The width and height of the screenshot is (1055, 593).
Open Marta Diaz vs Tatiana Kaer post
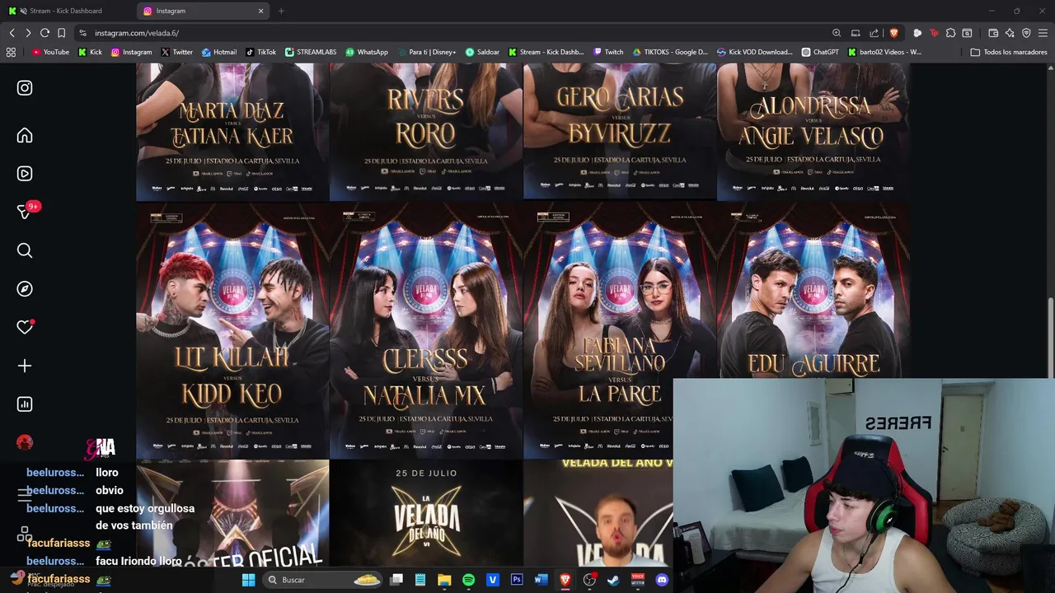coord(232,132)
